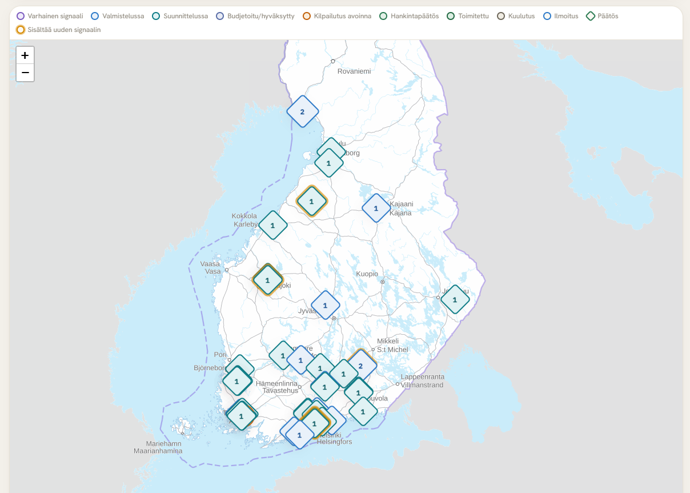The height and width of the screenshot is (493, 690).
Task: Click the Päätös diamond legend icon
Action: click(x=591, y=16)
